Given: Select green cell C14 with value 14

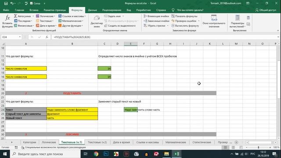Looking at the screenshot, I should [x=104, y=68].
